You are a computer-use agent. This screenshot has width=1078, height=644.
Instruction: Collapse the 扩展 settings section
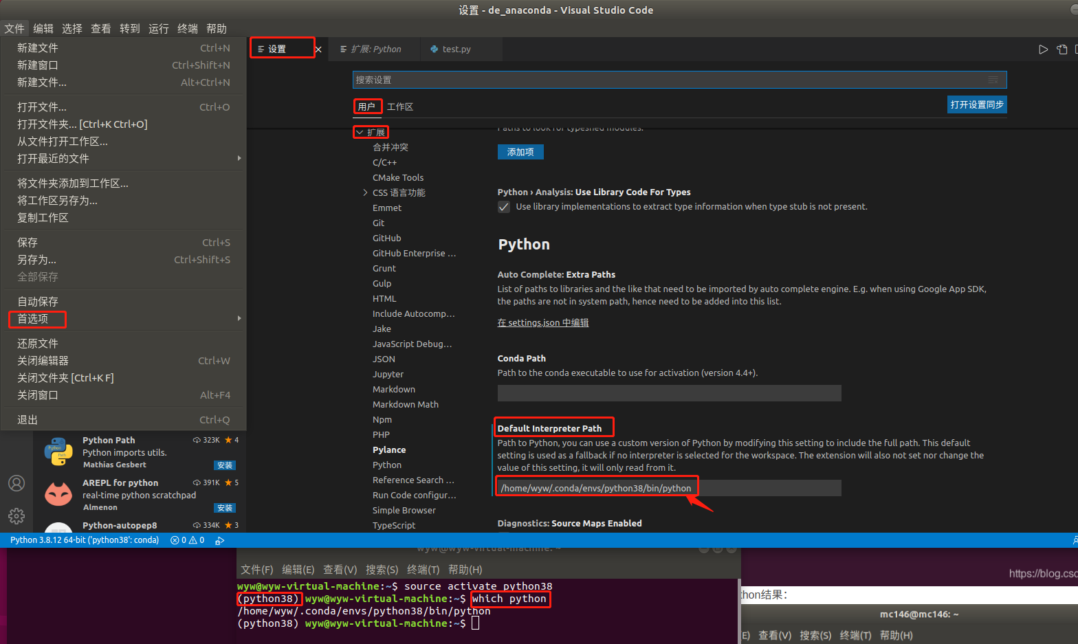(360, 132)
